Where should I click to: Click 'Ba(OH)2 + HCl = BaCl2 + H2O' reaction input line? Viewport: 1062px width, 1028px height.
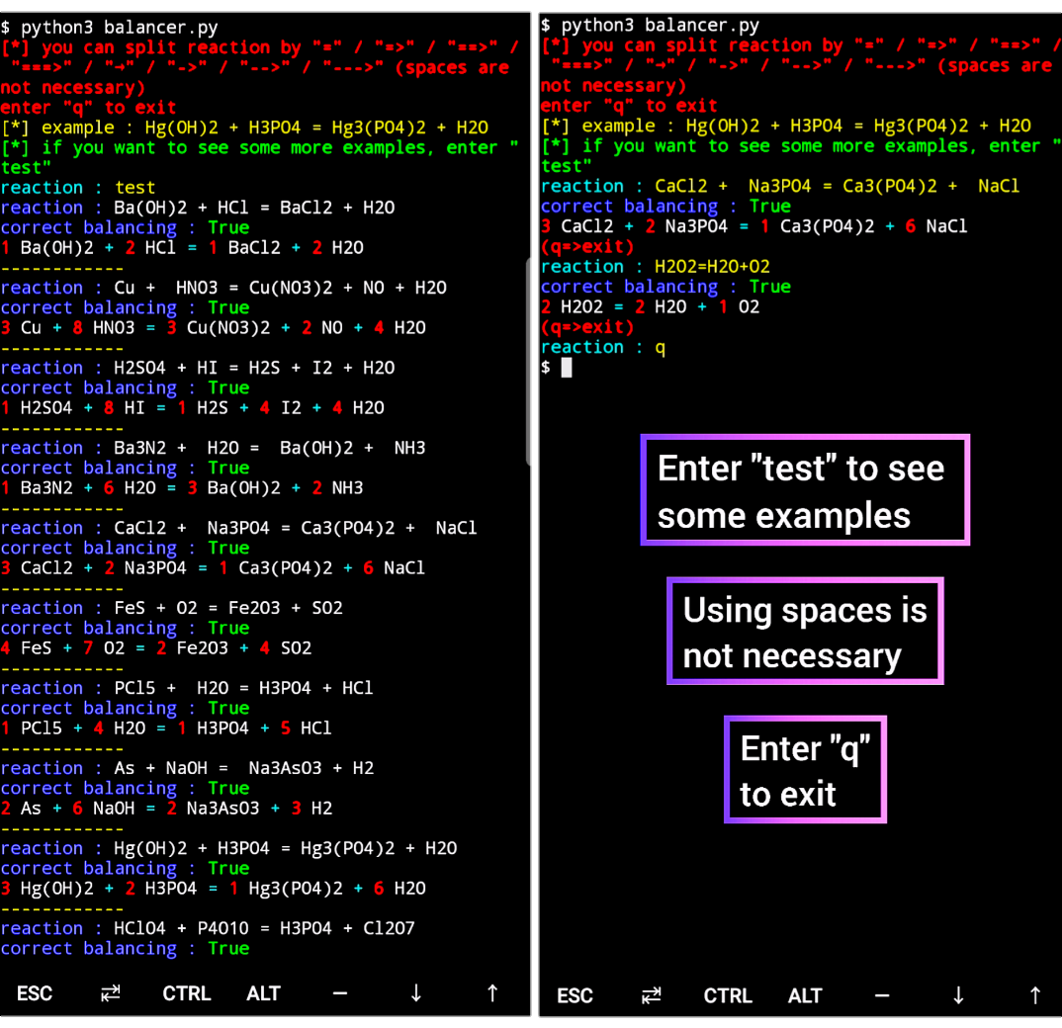click(x=198, y=208)
